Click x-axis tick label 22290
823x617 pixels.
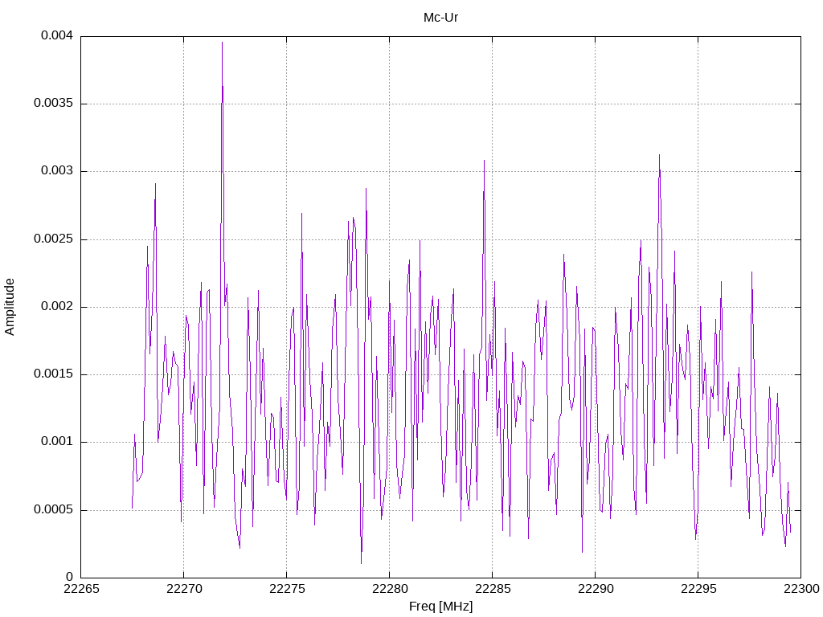tap(596, 589)
